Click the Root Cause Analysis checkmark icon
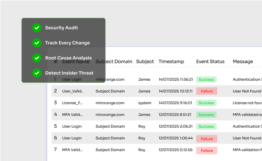Viewport: 262px width, 161px height. [37, 58]
